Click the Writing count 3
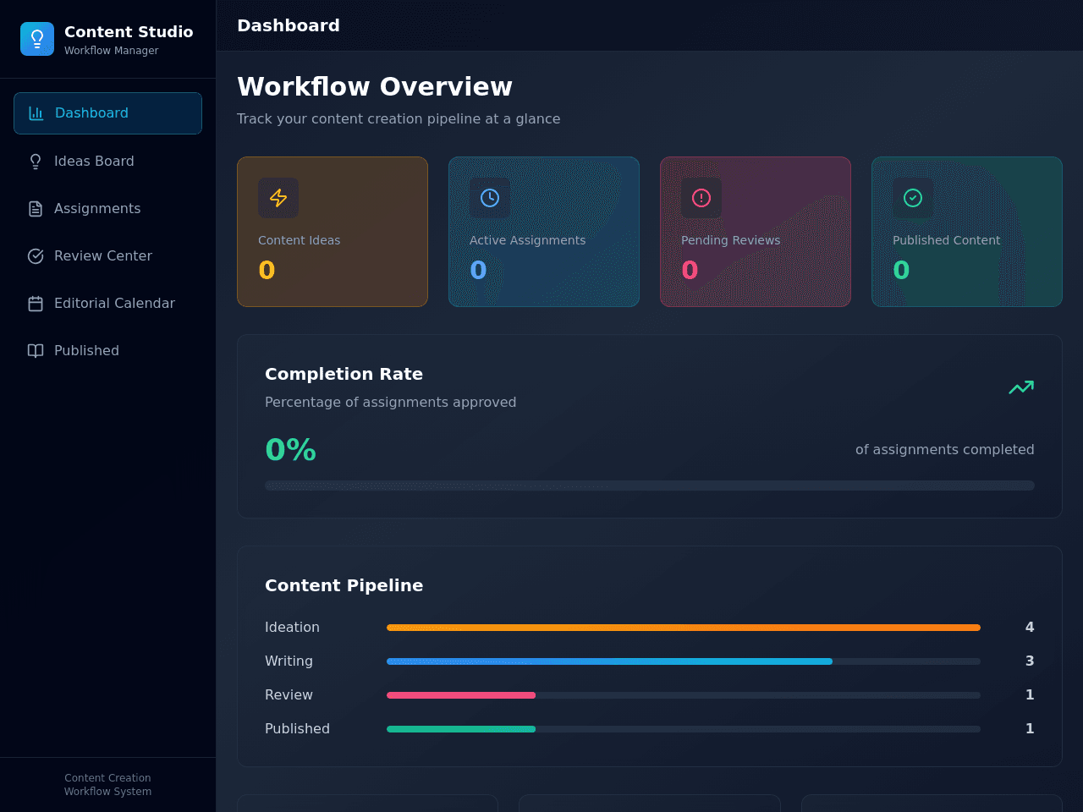This screenshot has width=1083, height=812. (1030, 661)
